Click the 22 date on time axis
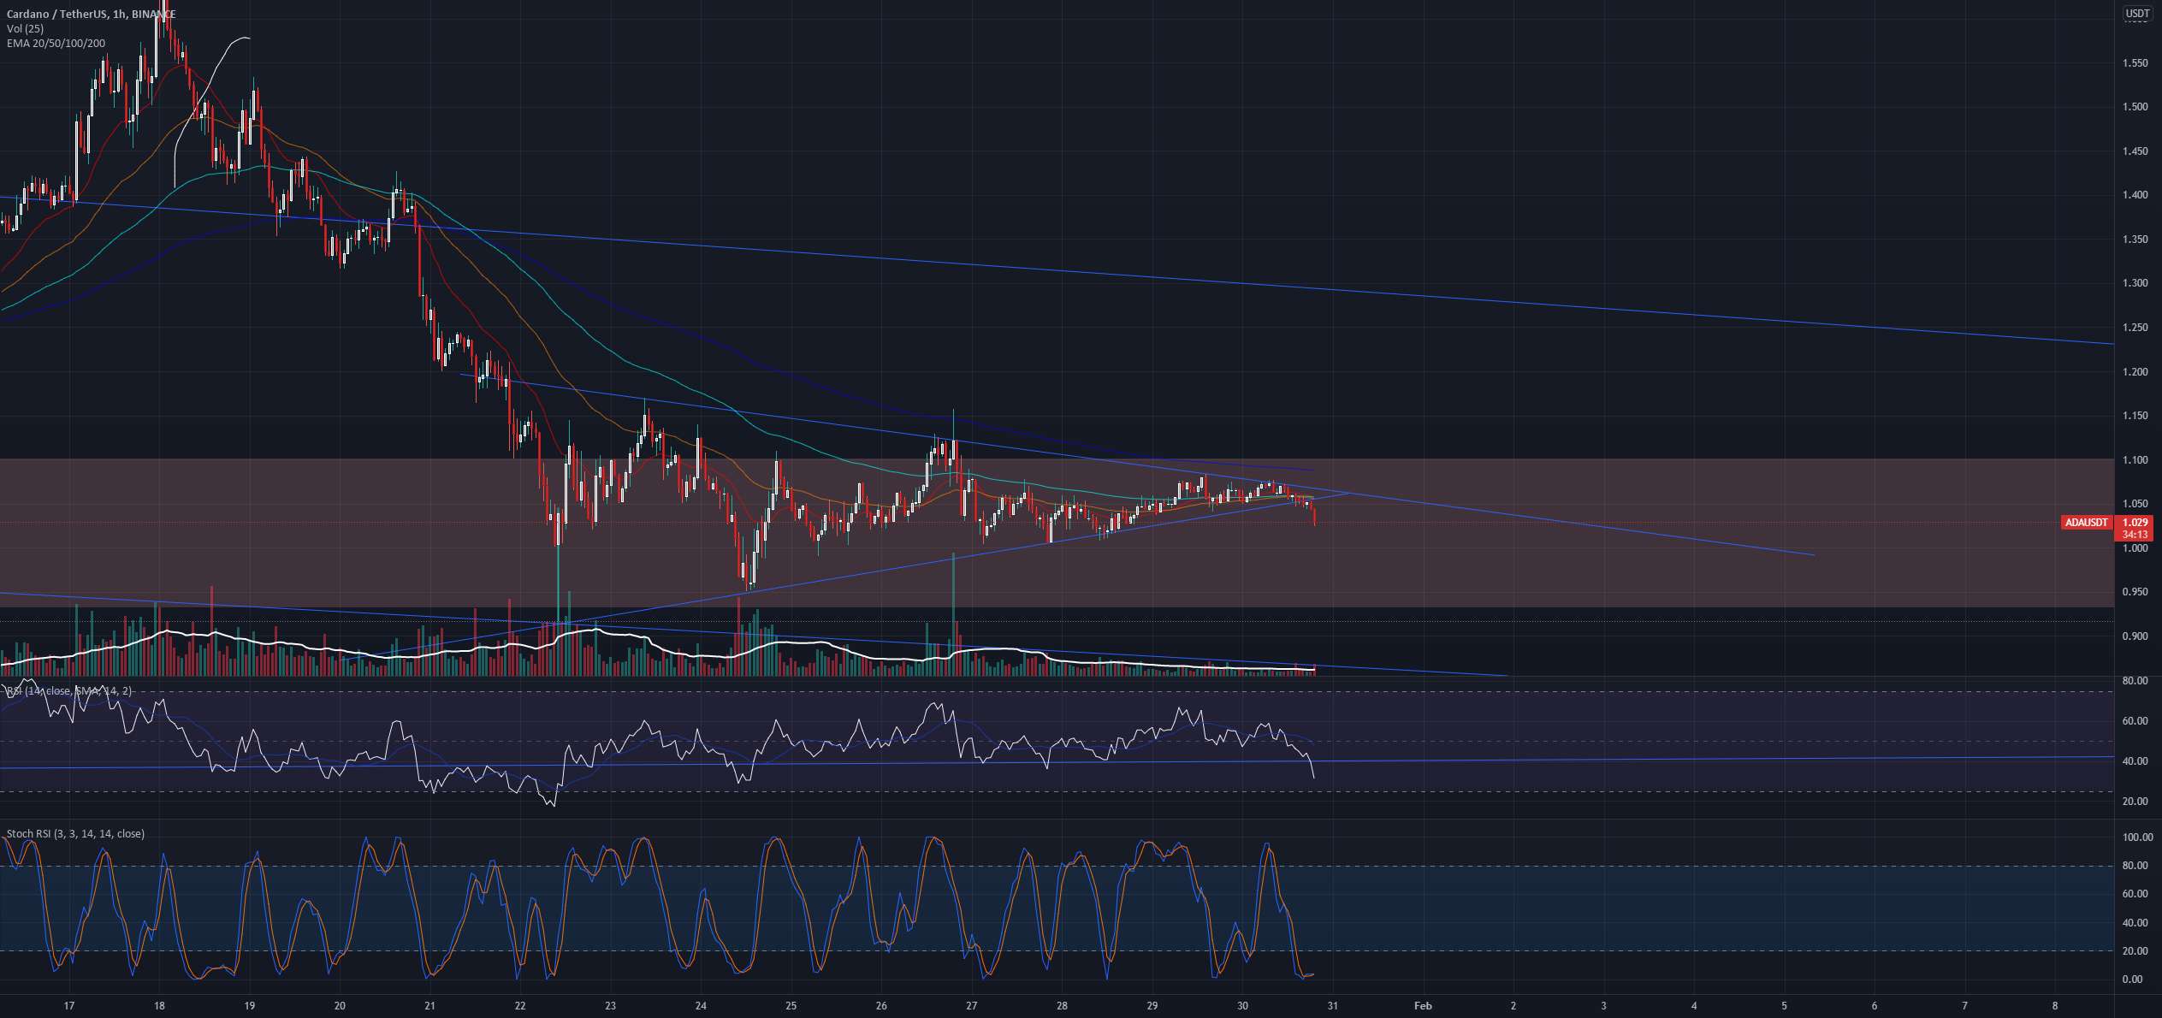The height and width of the screenshot is (1018, 2162). (520, 1006)
